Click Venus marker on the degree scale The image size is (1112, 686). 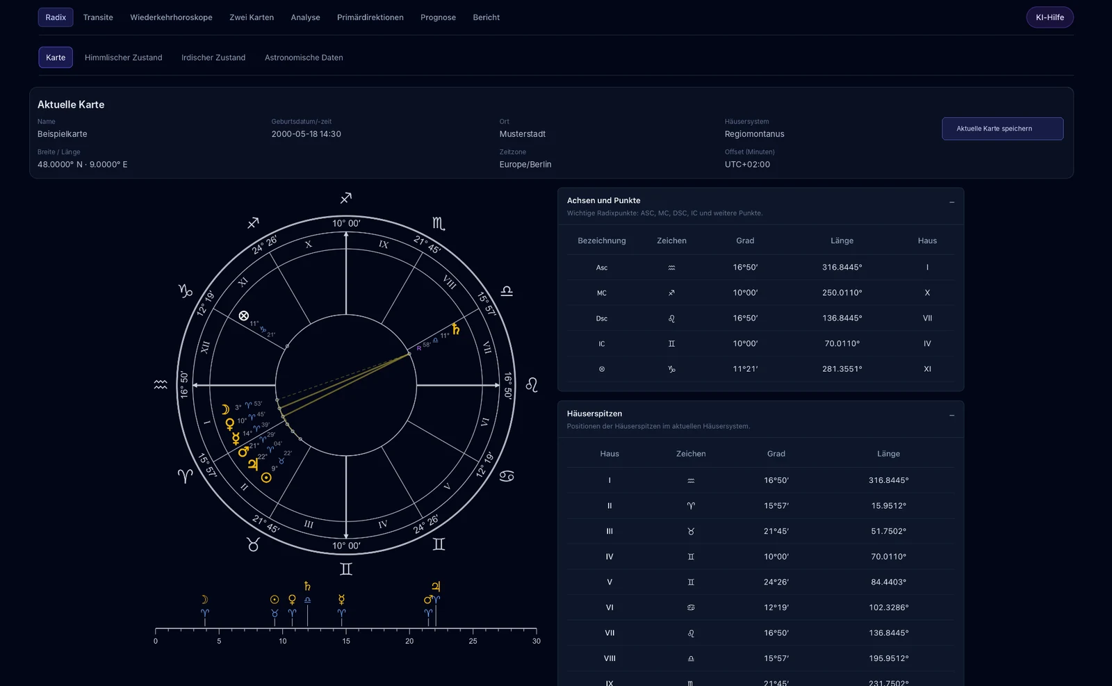pos(292,600)
